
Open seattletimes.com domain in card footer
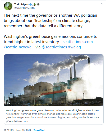[19, 121]
